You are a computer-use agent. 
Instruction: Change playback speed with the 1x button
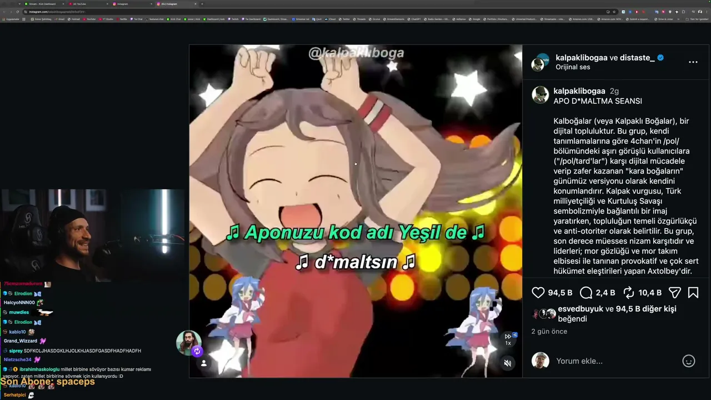(508, 339)
